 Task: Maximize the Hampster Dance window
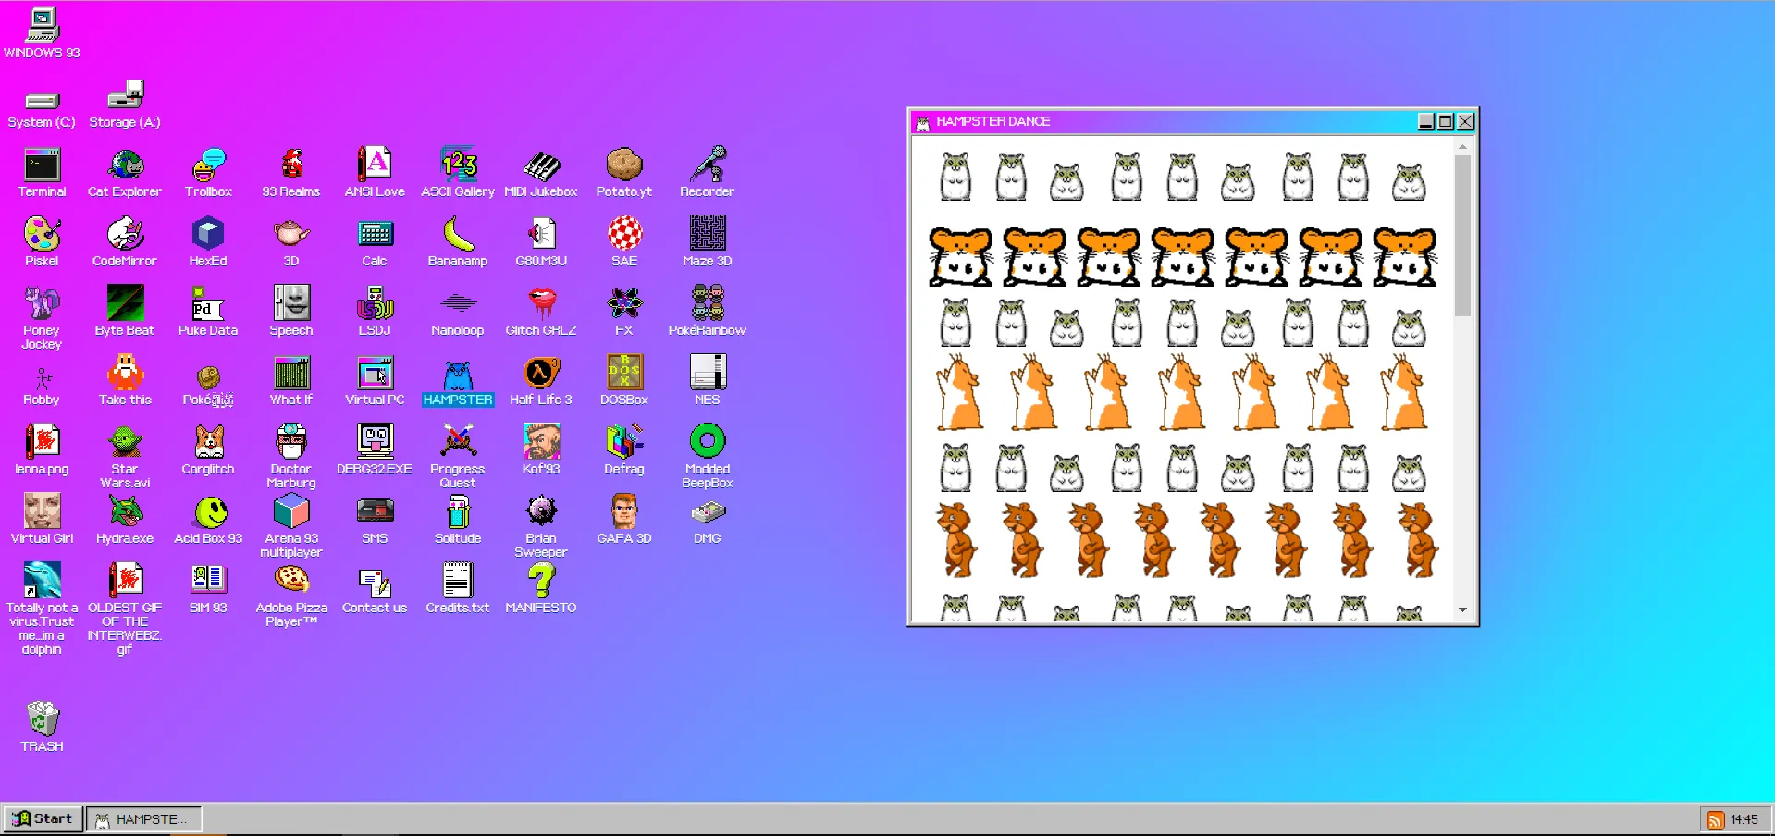click(x=1446, y=121)
